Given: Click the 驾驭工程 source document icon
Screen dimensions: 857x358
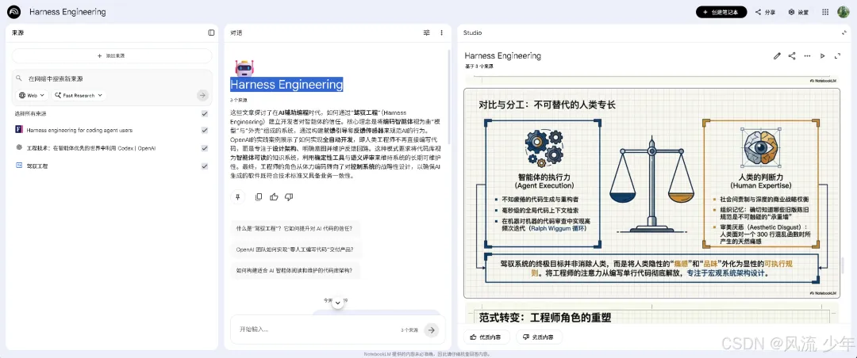Looking at the screenshot, I should [x=18, y=166].
